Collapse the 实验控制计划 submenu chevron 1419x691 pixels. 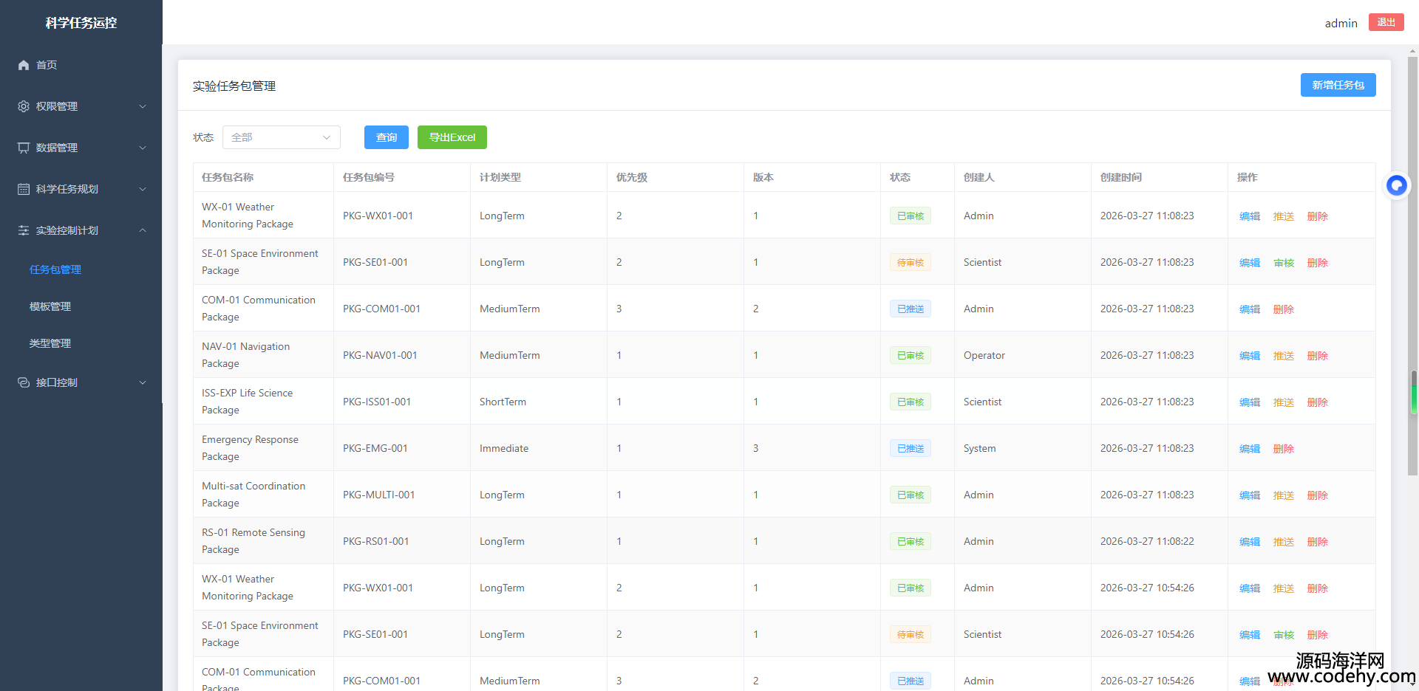(x=143, y=230)
